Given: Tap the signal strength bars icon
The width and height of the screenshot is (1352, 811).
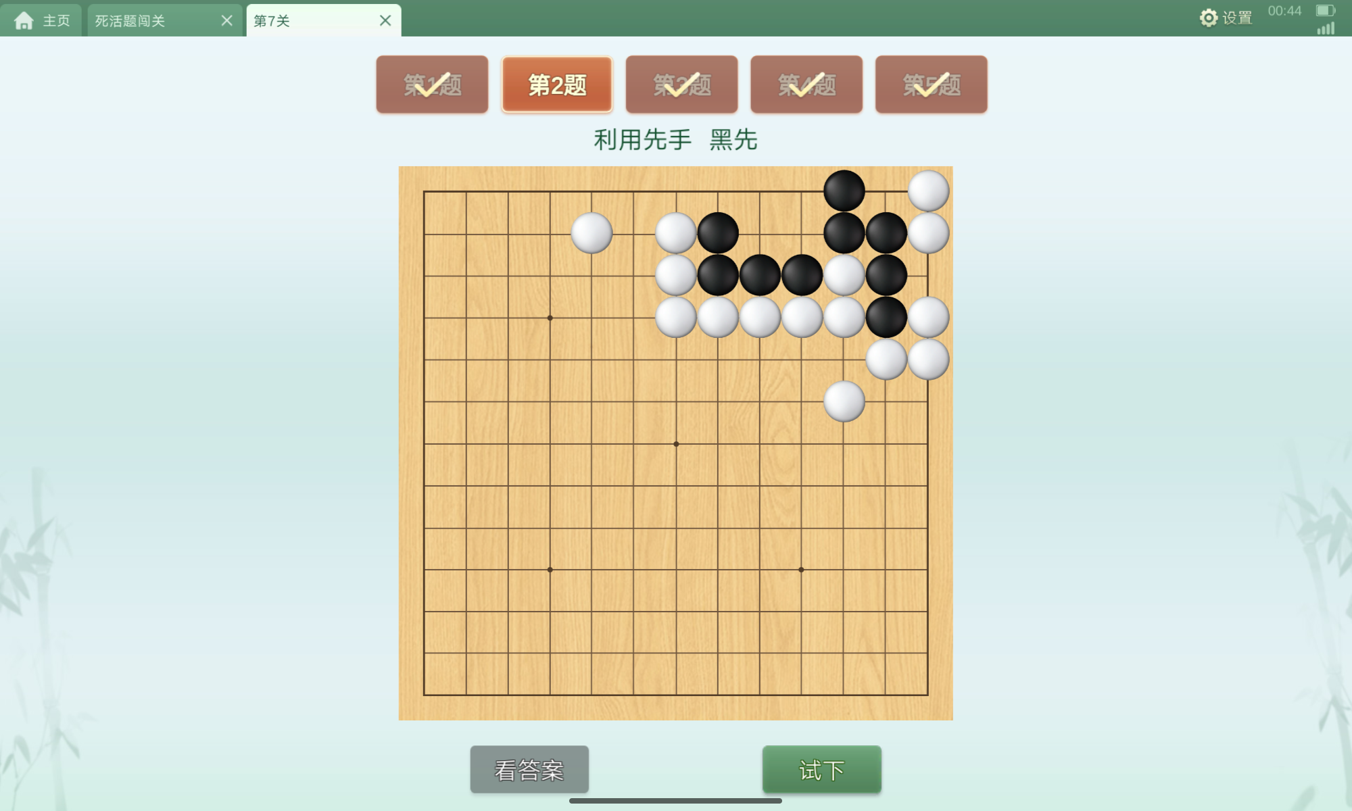Looking at the screenshot, I should [x=1326, y=28].
